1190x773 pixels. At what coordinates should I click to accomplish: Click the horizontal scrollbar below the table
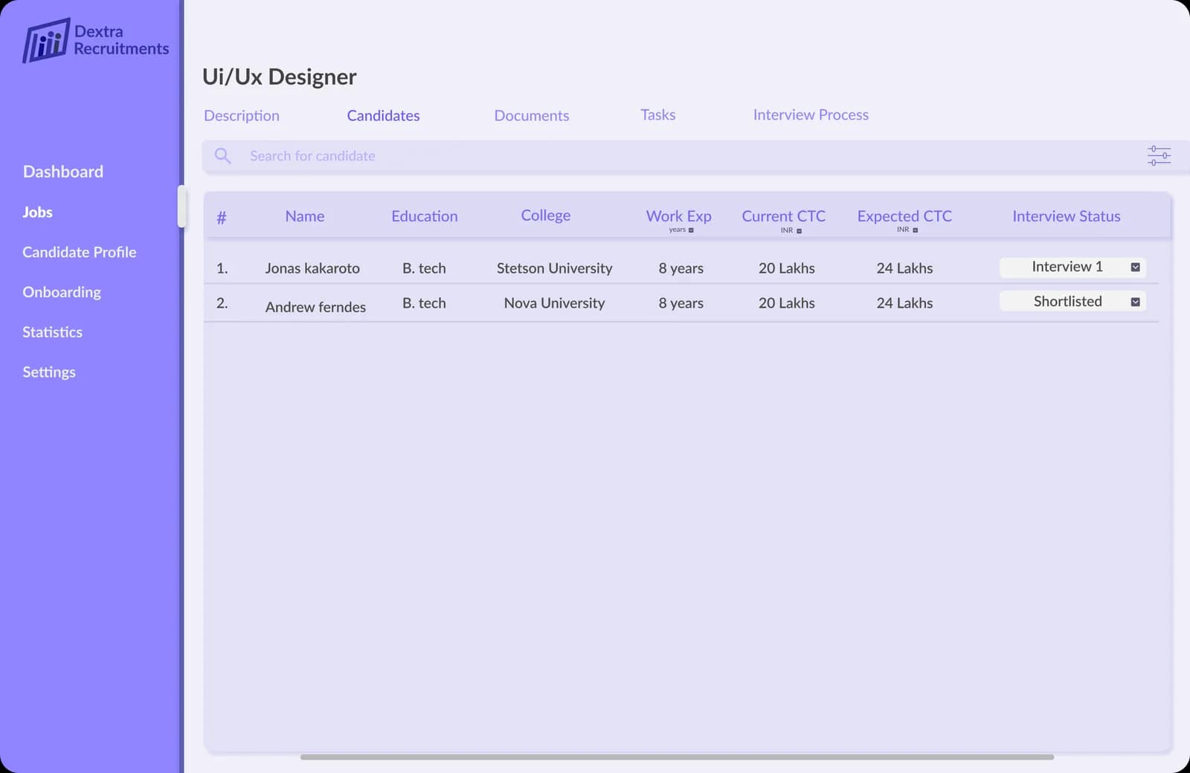pyautogui.click(x=677, y=757)
